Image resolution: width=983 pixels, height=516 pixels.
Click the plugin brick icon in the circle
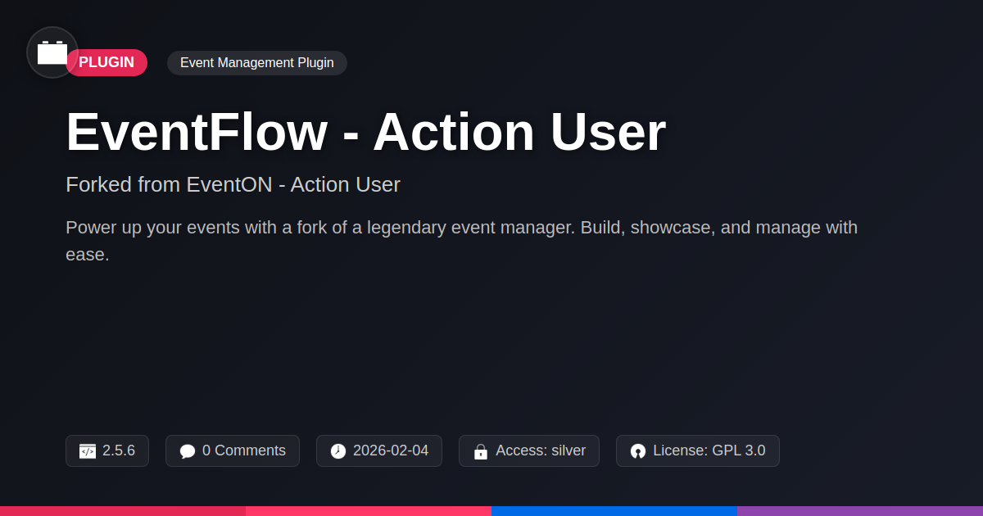52,52
